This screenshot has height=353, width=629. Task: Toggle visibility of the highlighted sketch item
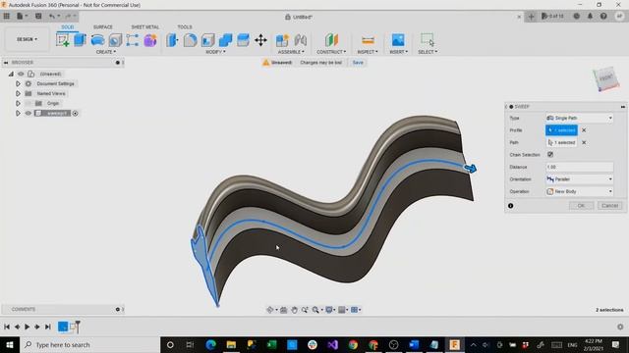click(x=29, y=114)
